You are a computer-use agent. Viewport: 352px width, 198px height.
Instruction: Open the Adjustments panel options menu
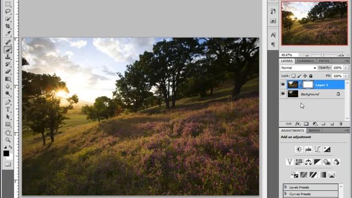tap(346, 130)
